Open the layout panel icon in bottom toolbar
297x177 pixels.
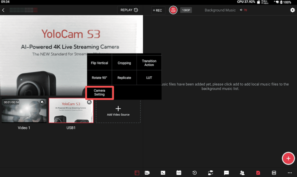click(137, 173)
